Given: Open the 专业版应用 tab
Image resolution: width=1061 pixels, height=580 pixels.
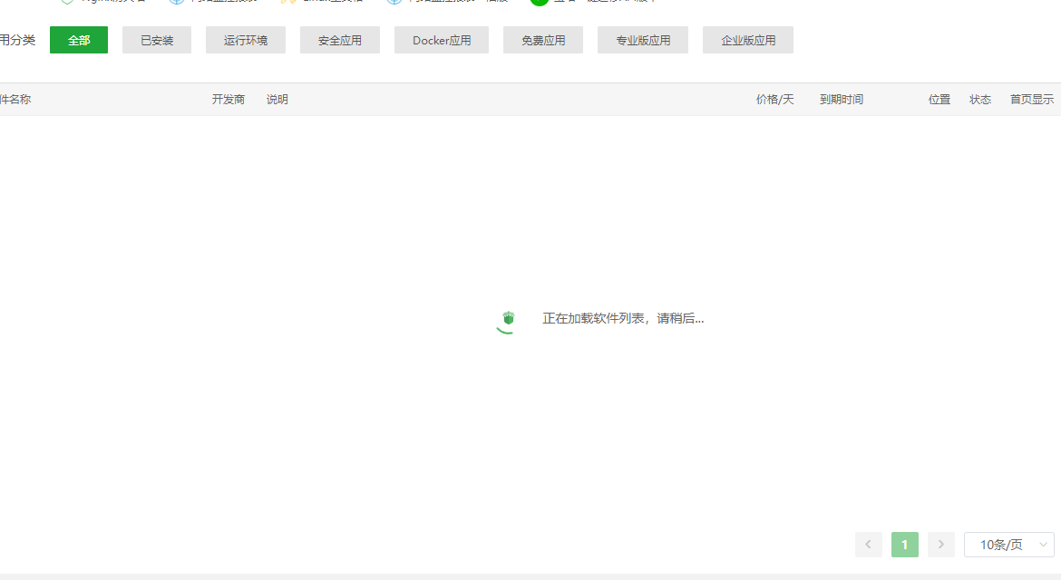Looking at the screenshot, I should tap(643, 40).
